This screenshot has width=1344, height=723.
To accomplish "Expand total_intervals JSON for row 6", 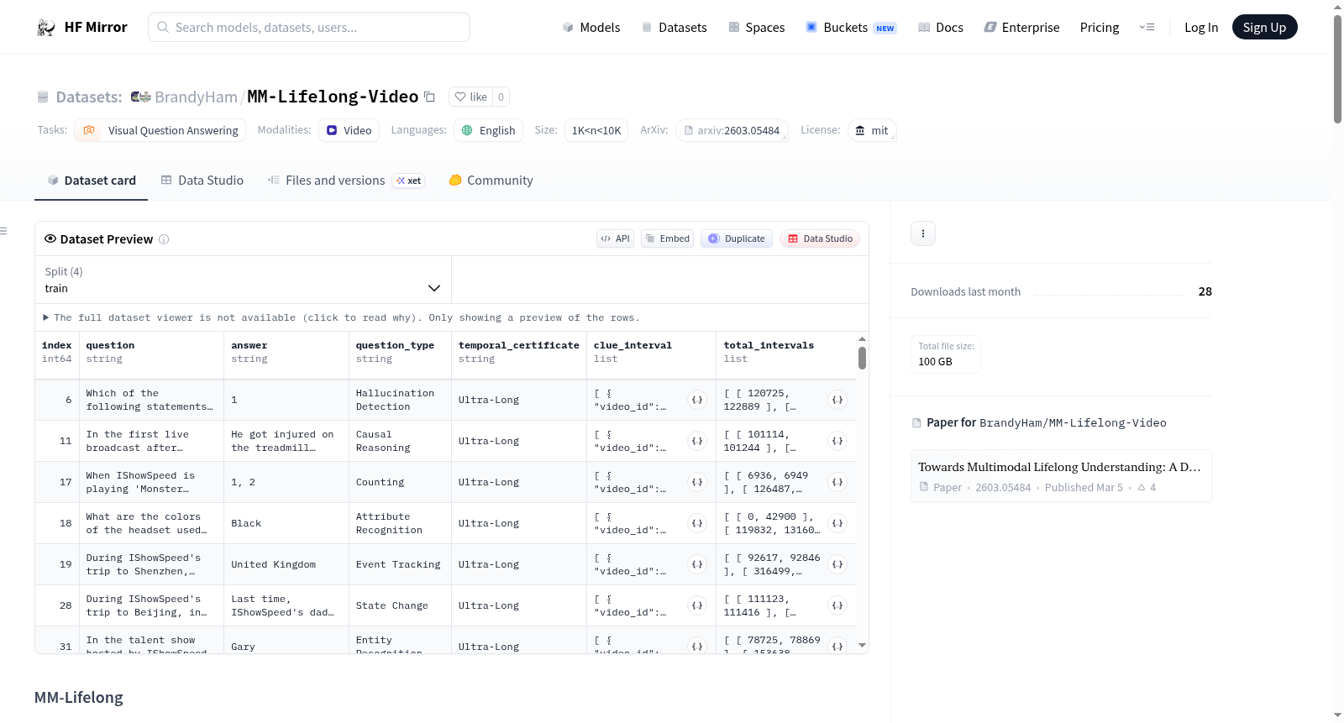I will [837, 400].
